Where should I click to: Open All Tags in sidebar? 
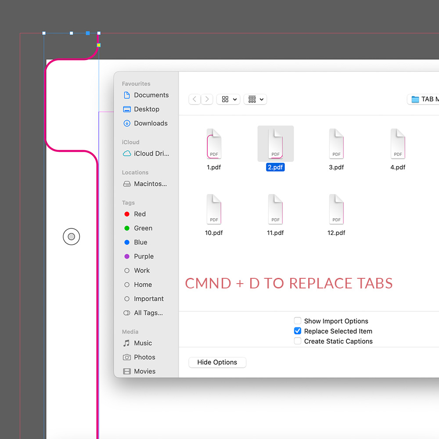point(143,313)
